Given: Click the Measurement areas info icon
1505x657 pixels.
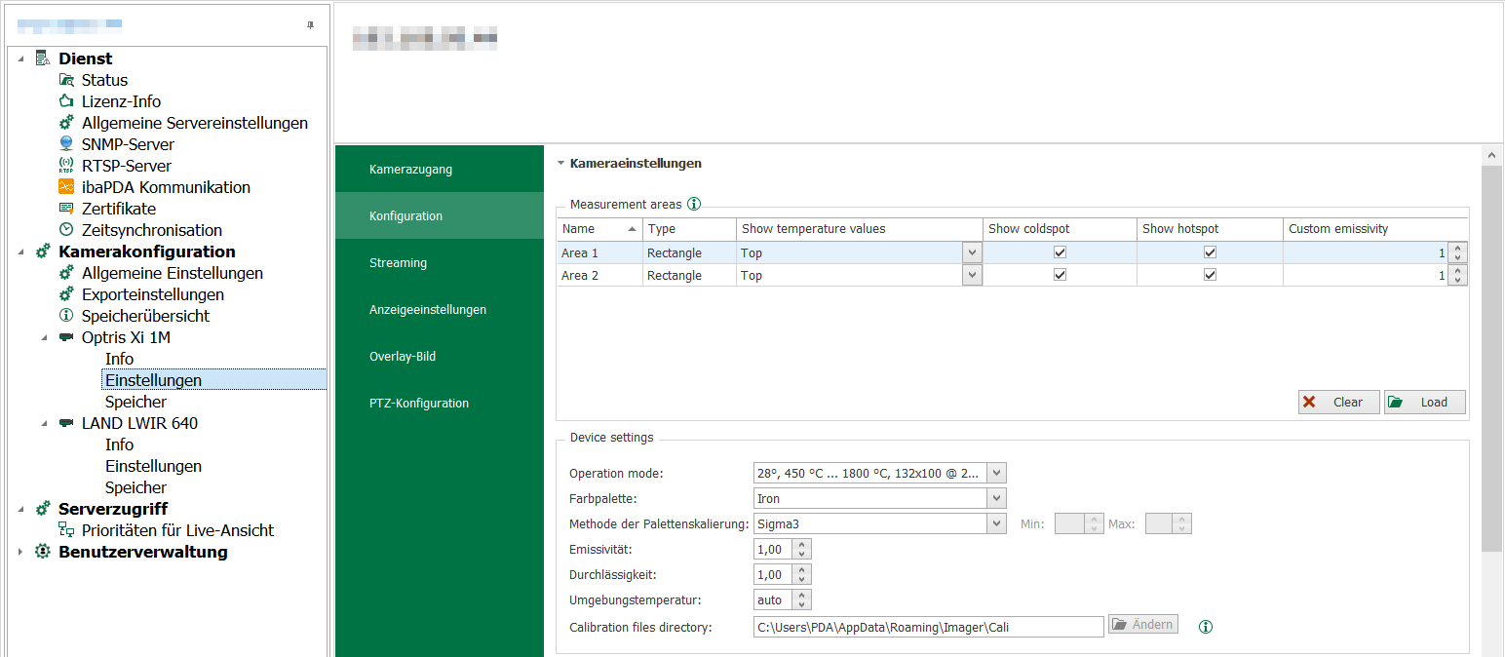Looking at the screenshot, I should click(694, 204).
